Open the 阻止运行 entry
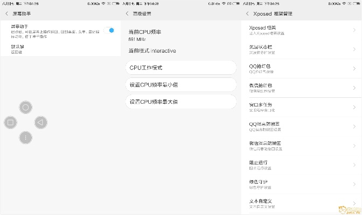 pos(301,165)
